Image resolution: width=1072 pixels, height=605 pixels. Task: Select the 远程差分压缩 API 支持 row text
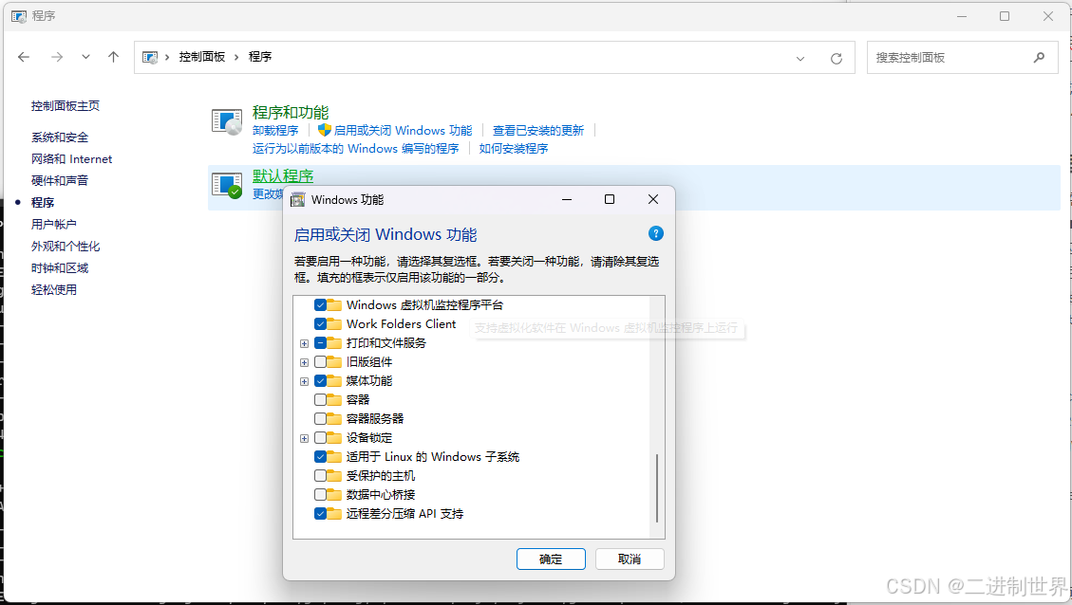404,514
